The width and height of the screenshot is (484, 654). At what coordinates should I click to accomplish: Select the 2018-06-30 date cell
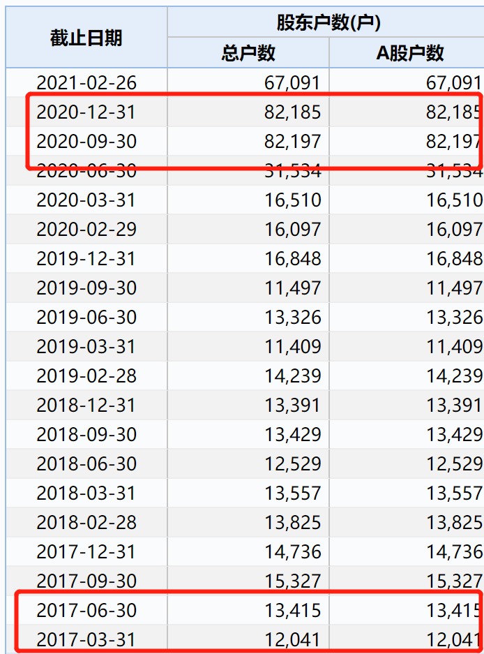(x=86, y=464)
